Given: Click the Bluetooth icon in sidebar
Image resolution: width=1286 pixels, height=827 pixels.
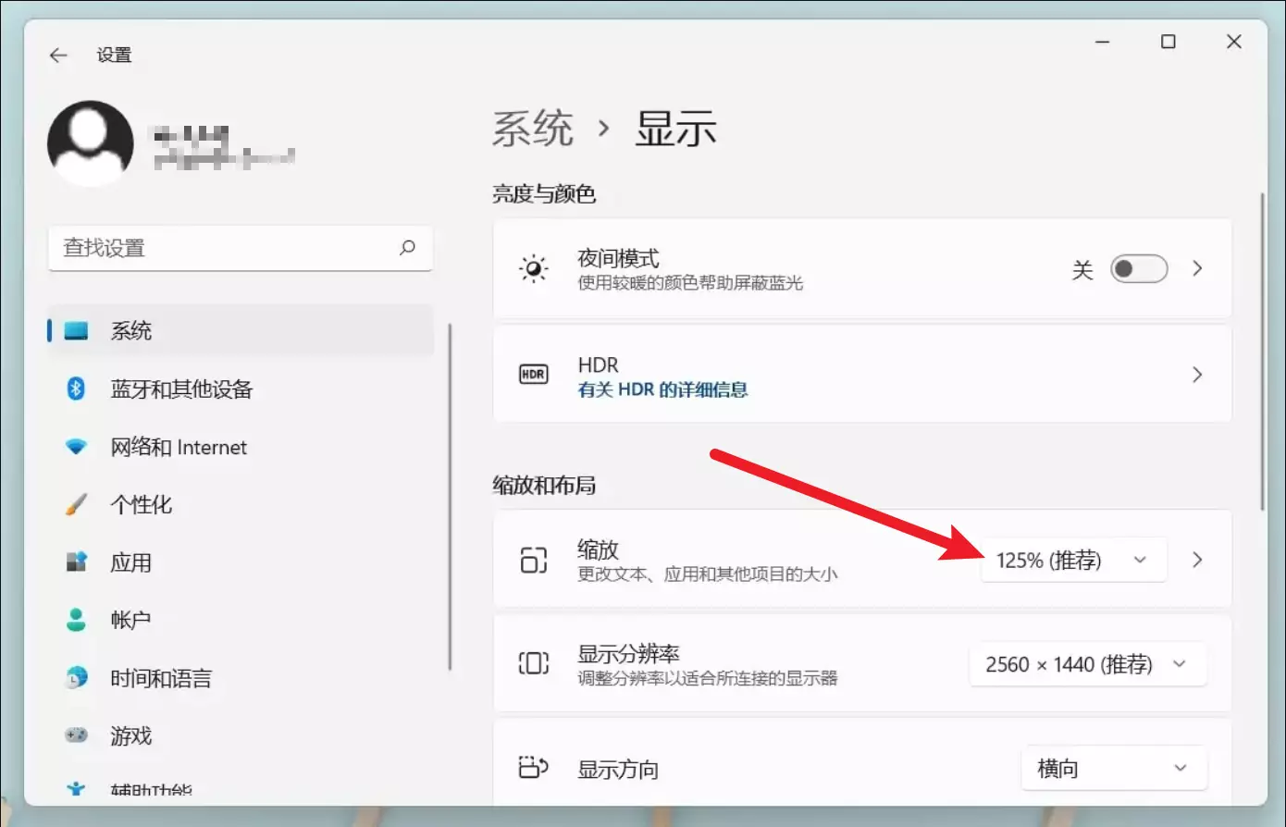Looking at the screenshot, I should 76,389.
